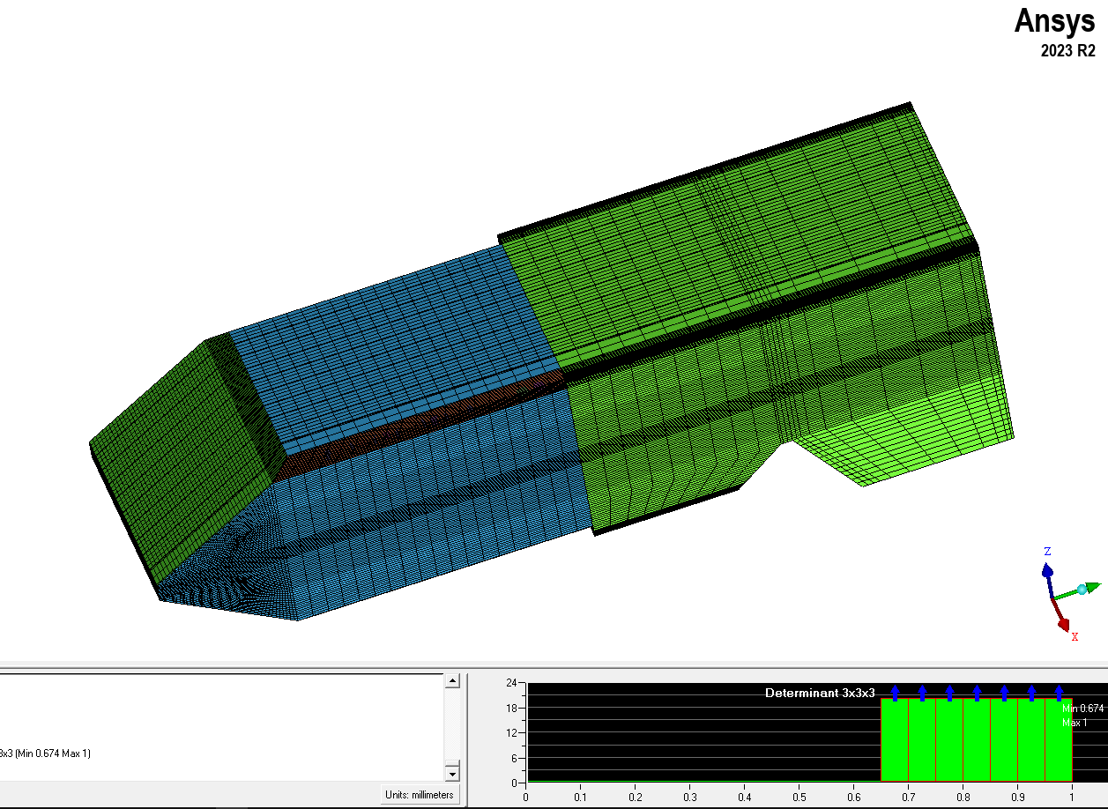1108x809 pixels.
Task: Select the histogram bar between 0.95 and 1
Action: pyautogui.click(x=1059, y=740)
